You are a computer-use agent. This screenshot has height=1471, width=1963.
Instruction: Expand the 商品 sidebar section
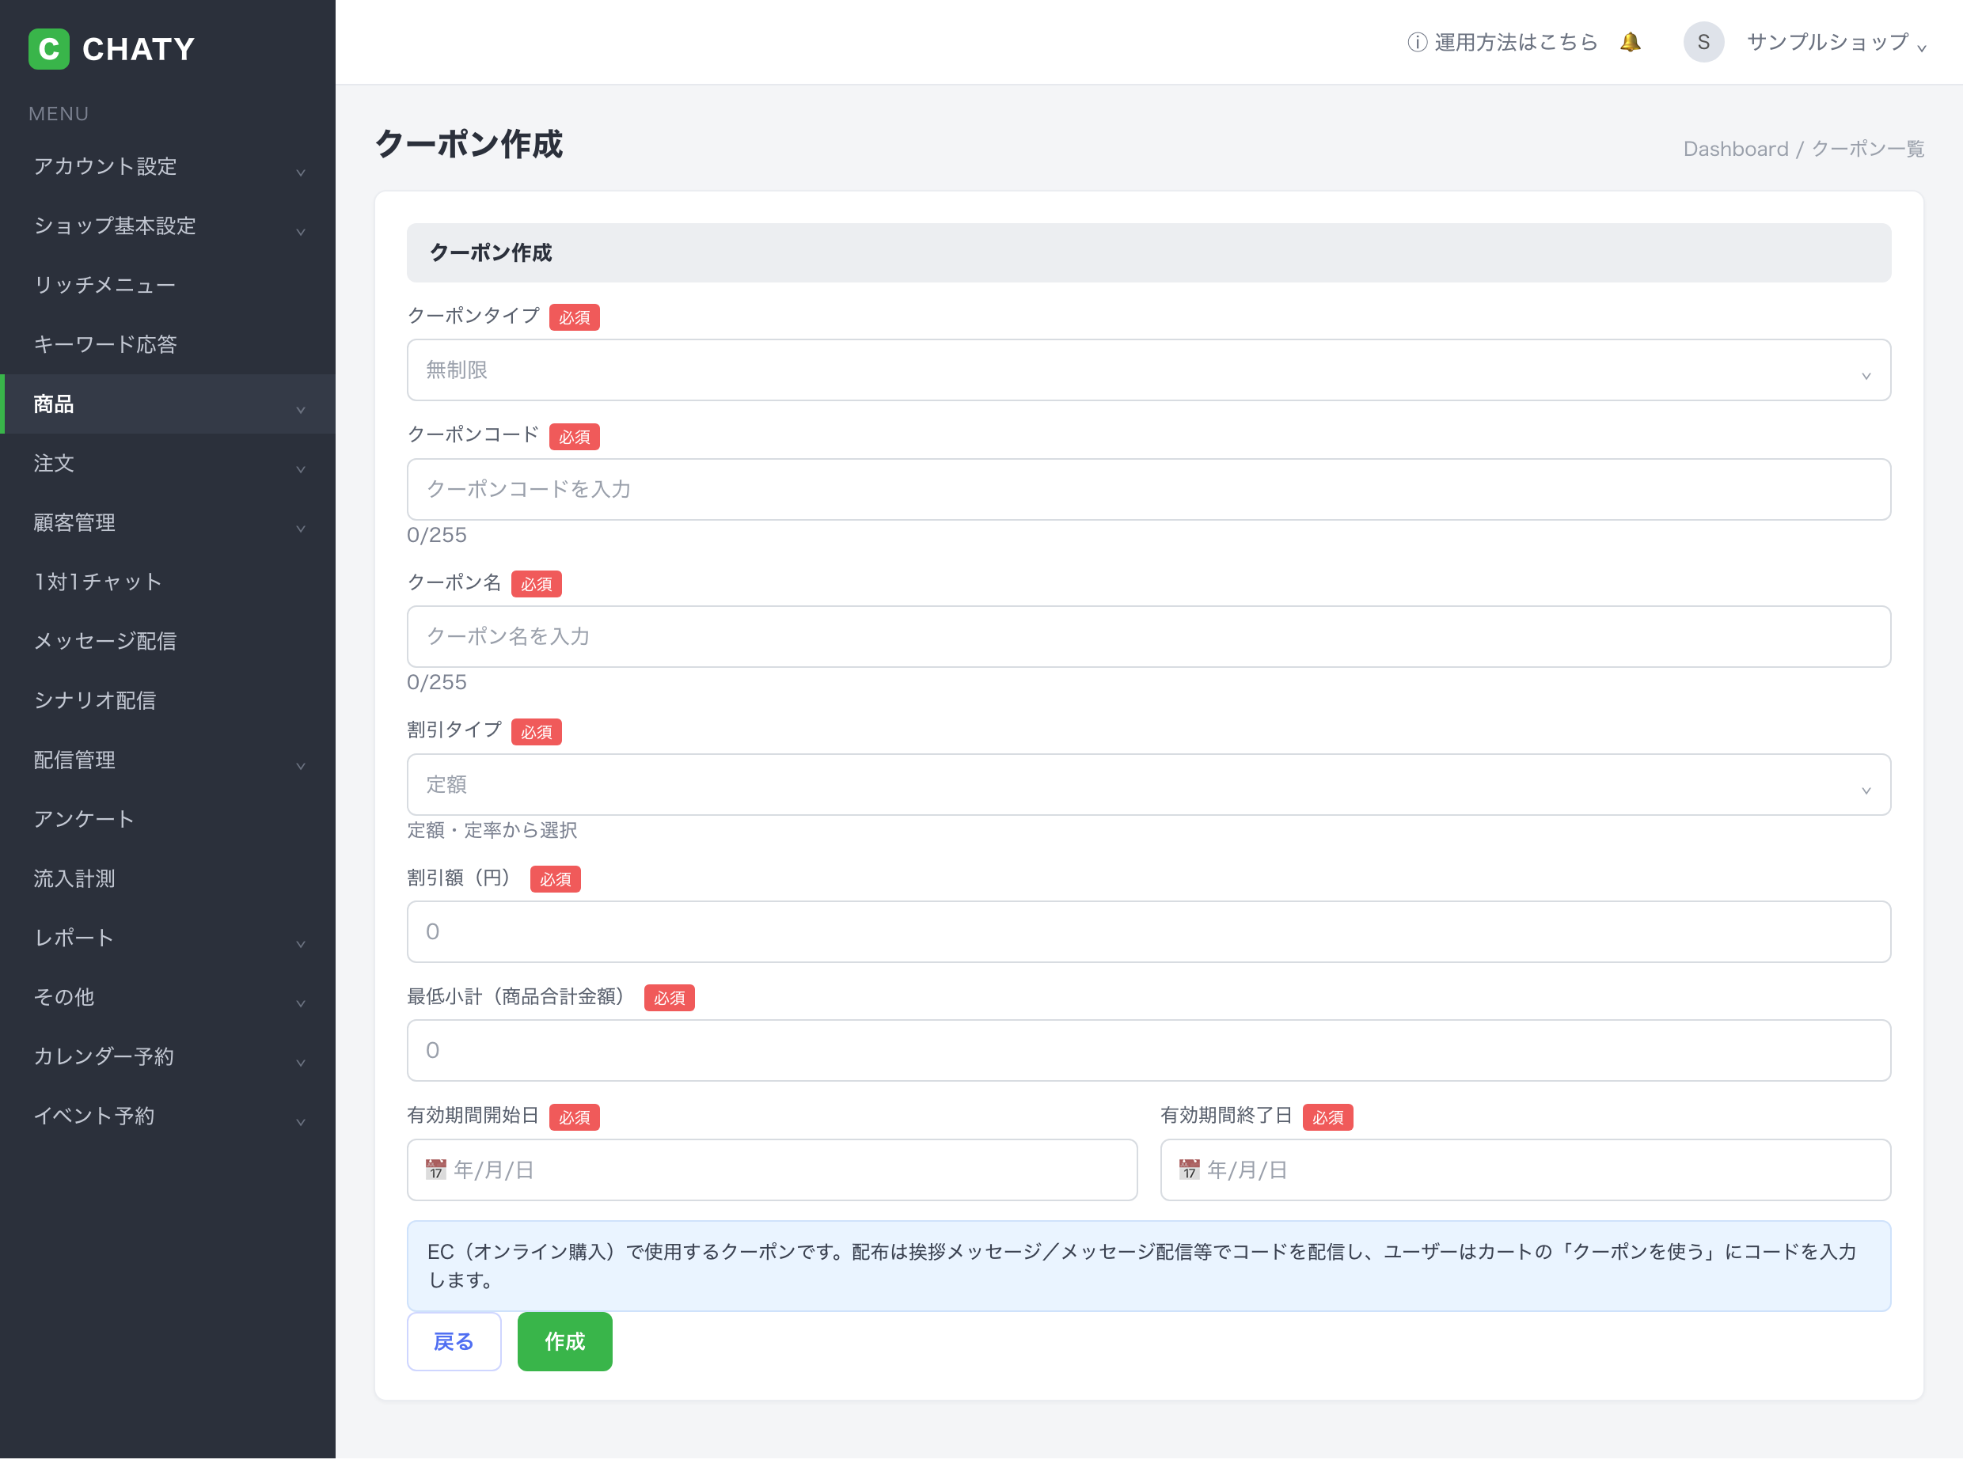click(168, 404)
